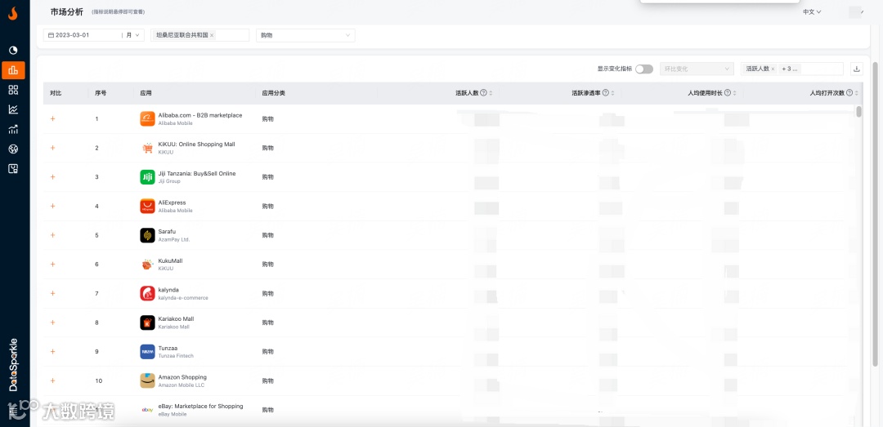Click the 序号 column header

[x=101, y=93]
